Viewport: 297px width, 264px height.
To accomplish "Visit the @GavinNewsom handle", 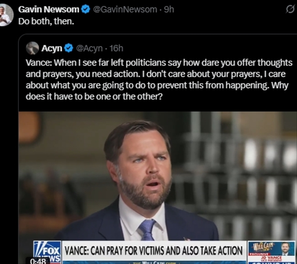I will [x=124, y=10].
